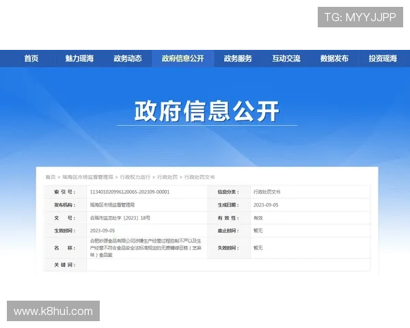The height and width of the screenshot is (328, 410).
Task: Open the 魅力瑶海 navigation item
Action: click(x=79, y=58)
